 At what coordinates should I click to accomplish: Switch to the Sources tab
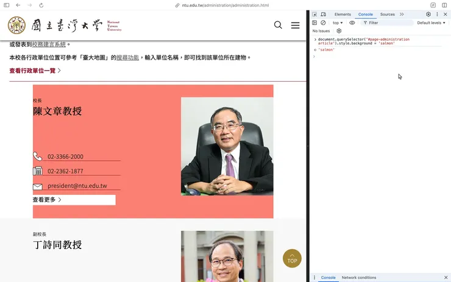(387, 15)
